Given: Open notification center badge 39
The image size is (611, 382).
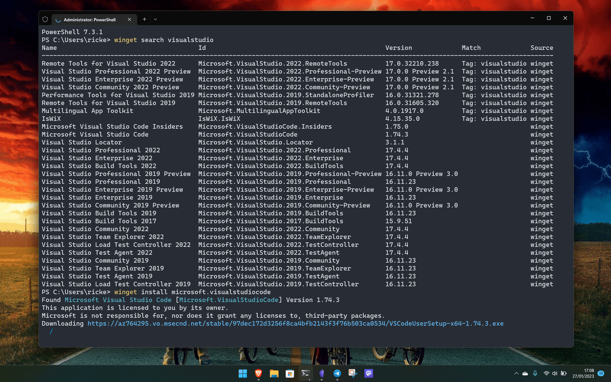Looking at the screenshot, I should click(x=601, y=374).
